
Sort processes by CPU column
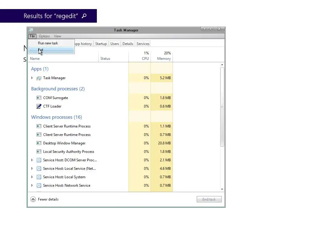(140, 56)
